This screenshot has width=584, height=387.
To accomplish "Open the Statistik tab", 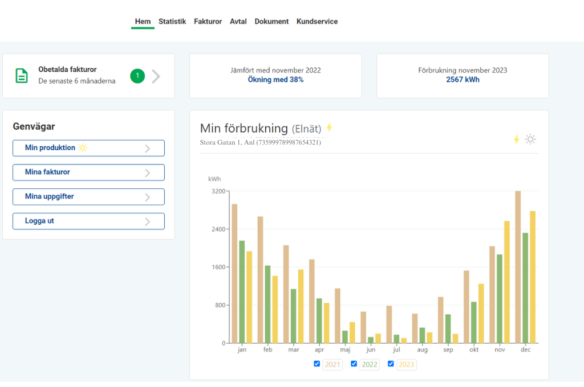I will [x=172, y=22].
